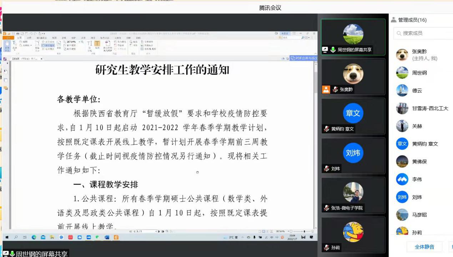Select 周世钢 in the member list
The height and width of the screenshot is (257, 453).
click(419, 73)
